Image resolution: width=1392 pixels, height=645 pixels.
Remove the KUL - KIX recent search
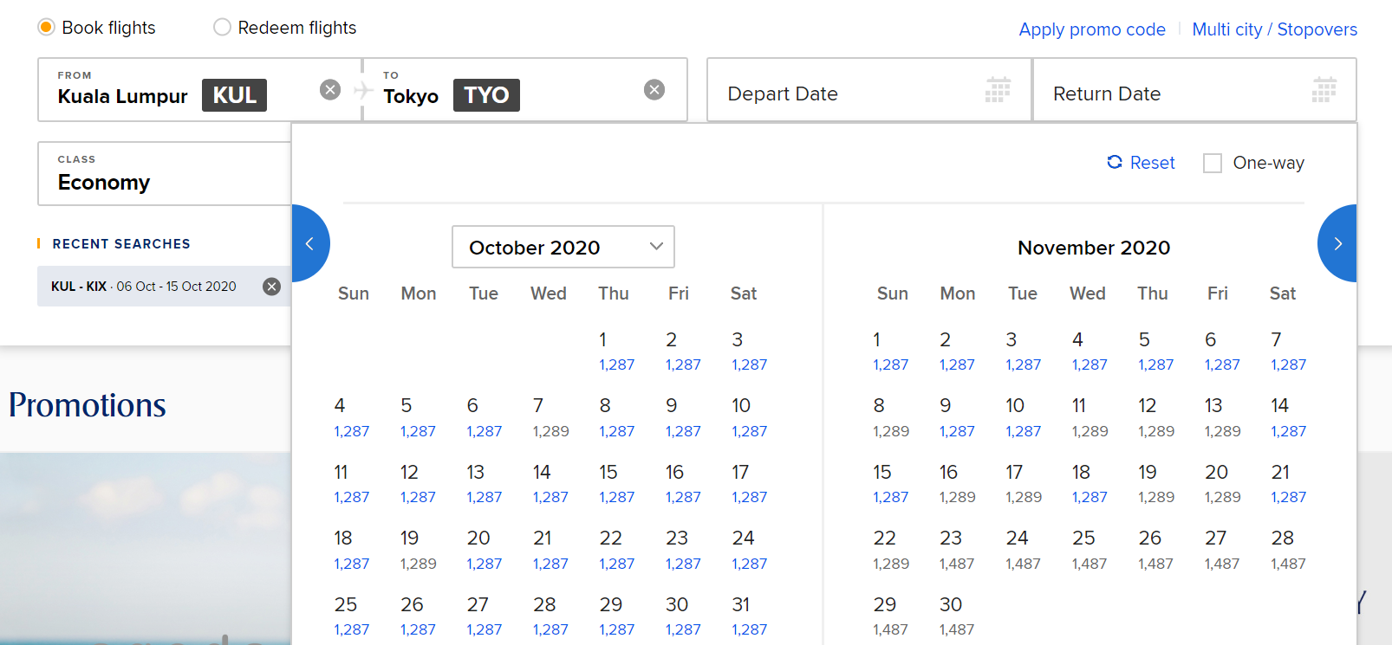click(x=271, y=286)
